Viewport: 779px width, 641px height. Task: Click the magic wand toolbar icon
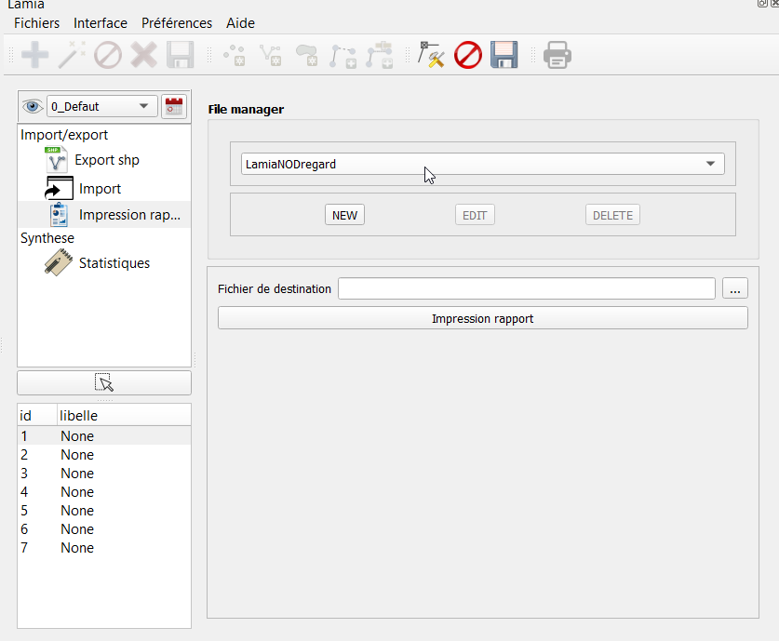pos(72,55)
